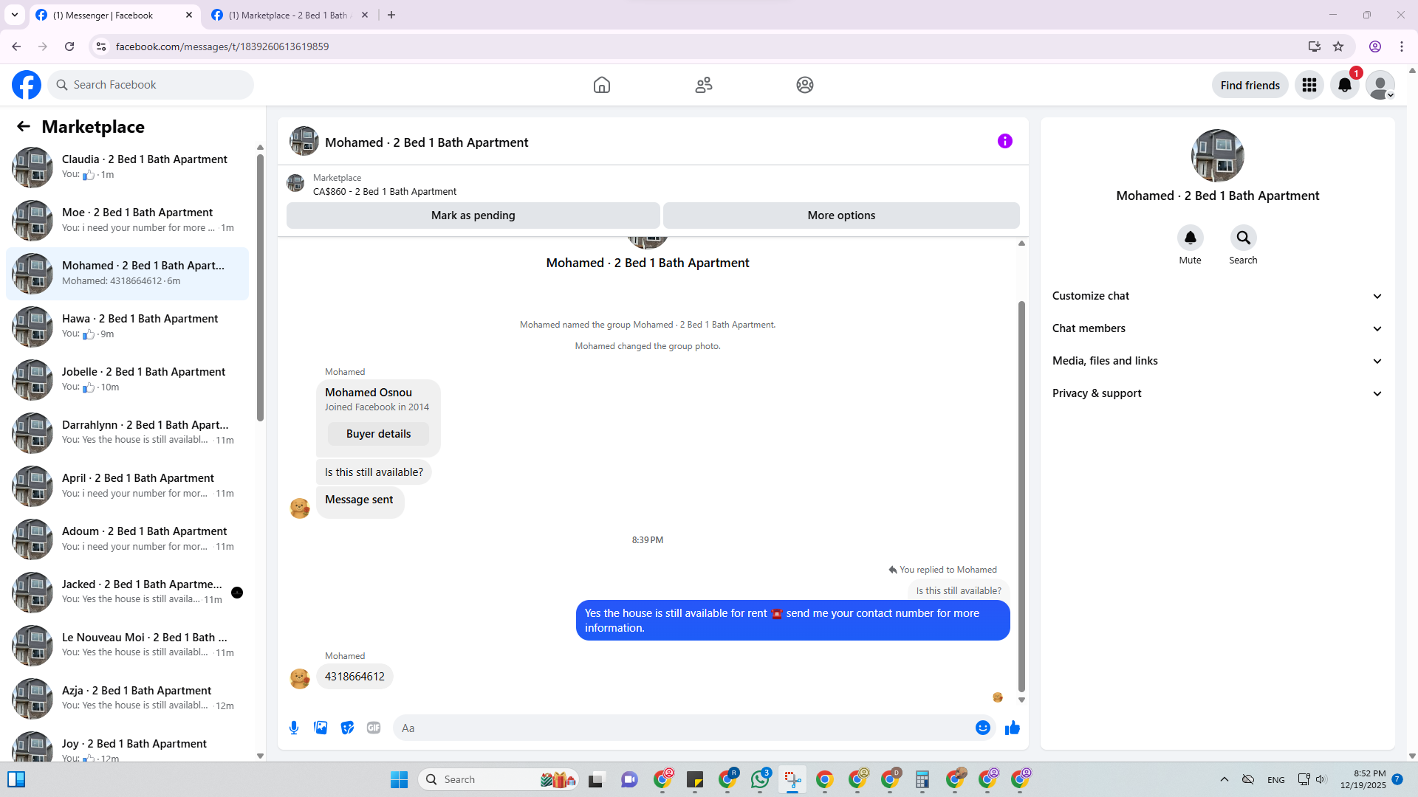Open the GIF picker icon
Viewport: 1418px width, 797px height.
coord(374,728)
